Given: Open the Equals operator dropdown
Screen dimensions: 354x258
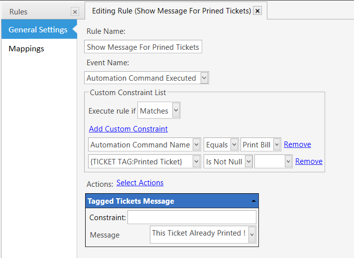Looking at the screenshot, I should coord(234,145).
